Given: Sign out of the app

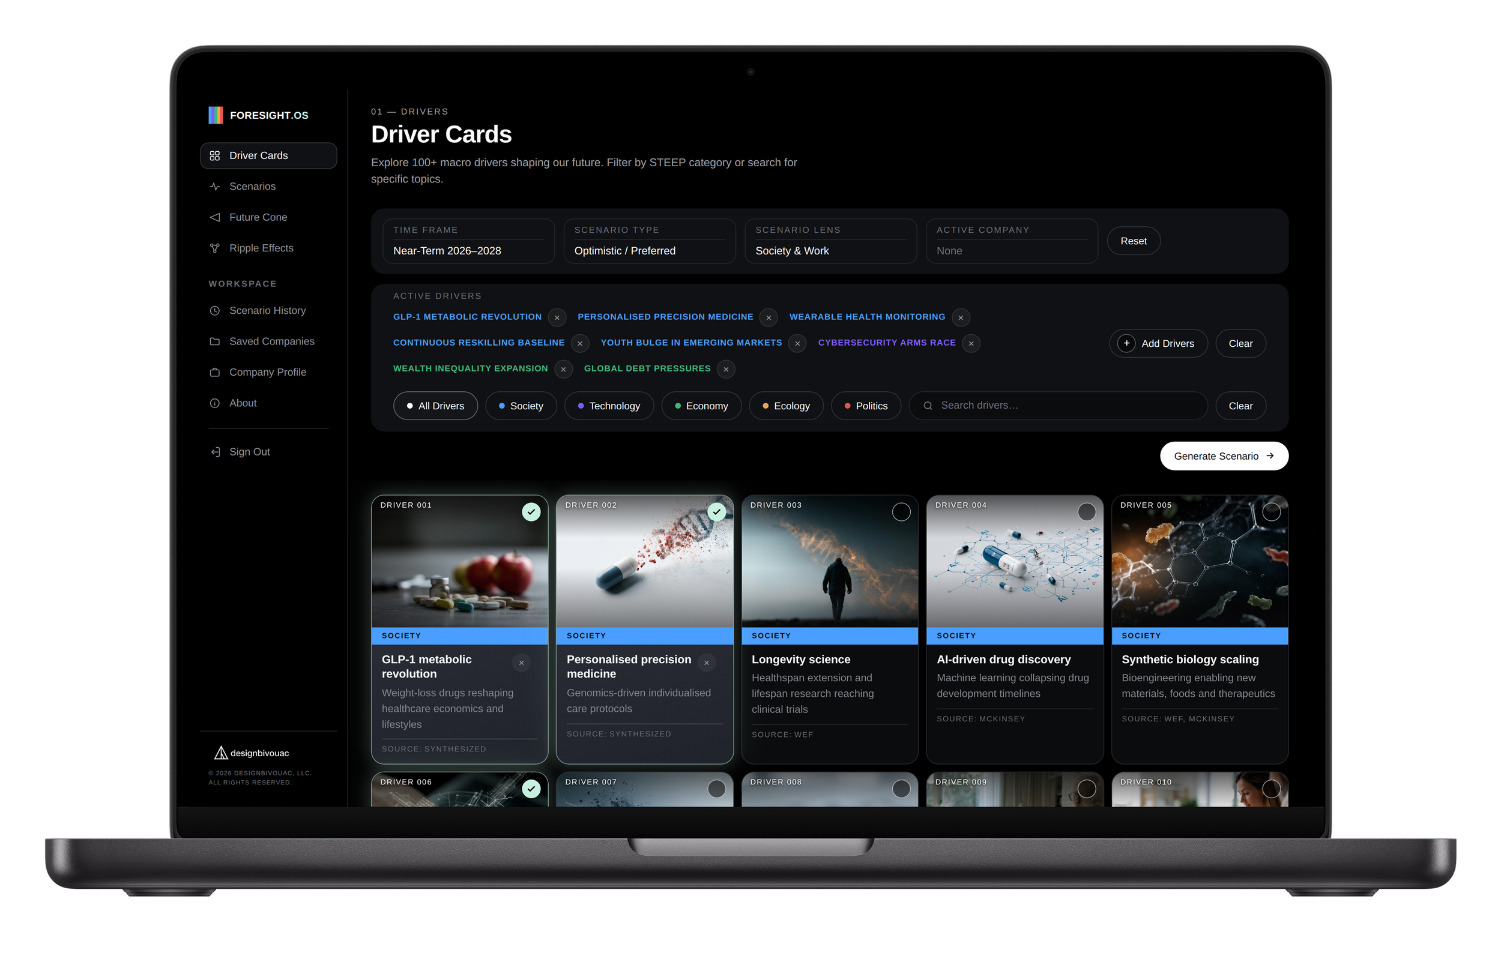Looking at the screenshot, I should coord(268,452).
